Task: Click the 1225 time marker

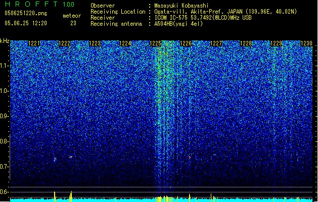Action: tap(155, 43)
